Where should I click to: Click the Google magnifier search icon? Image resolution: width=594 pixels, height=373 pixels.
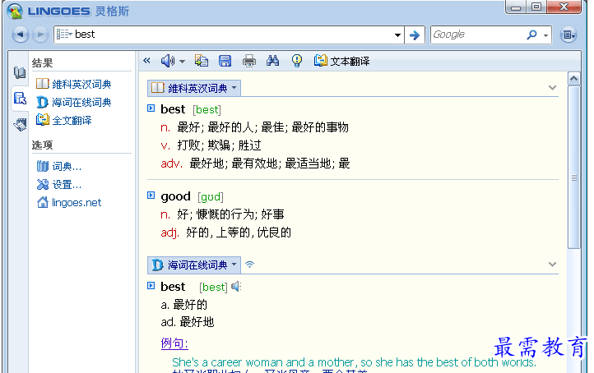click(x=531, y=35)
